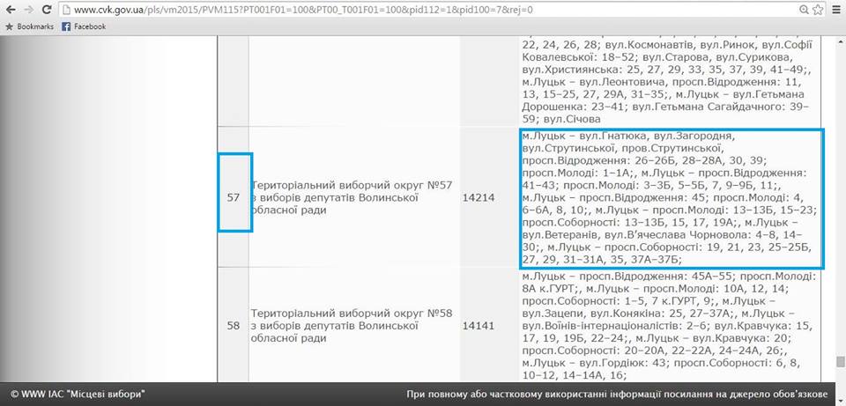This screenshot has height=406, width=846.
Task: Go back to the previous page
Action: point(11,9)
